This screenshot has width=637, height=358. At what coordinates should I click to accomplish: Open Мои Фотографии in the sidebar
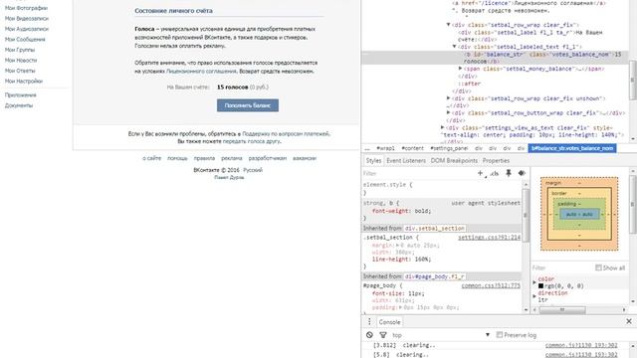point(26,8)
